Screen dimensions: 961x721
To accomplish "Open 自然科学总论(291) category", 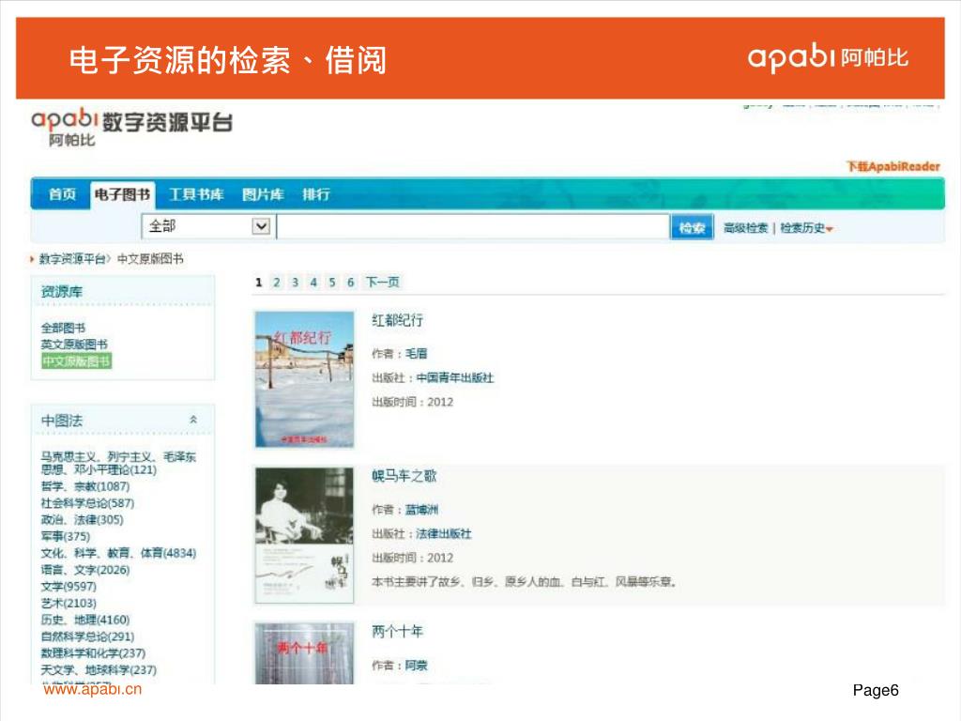I will [87, 637].
